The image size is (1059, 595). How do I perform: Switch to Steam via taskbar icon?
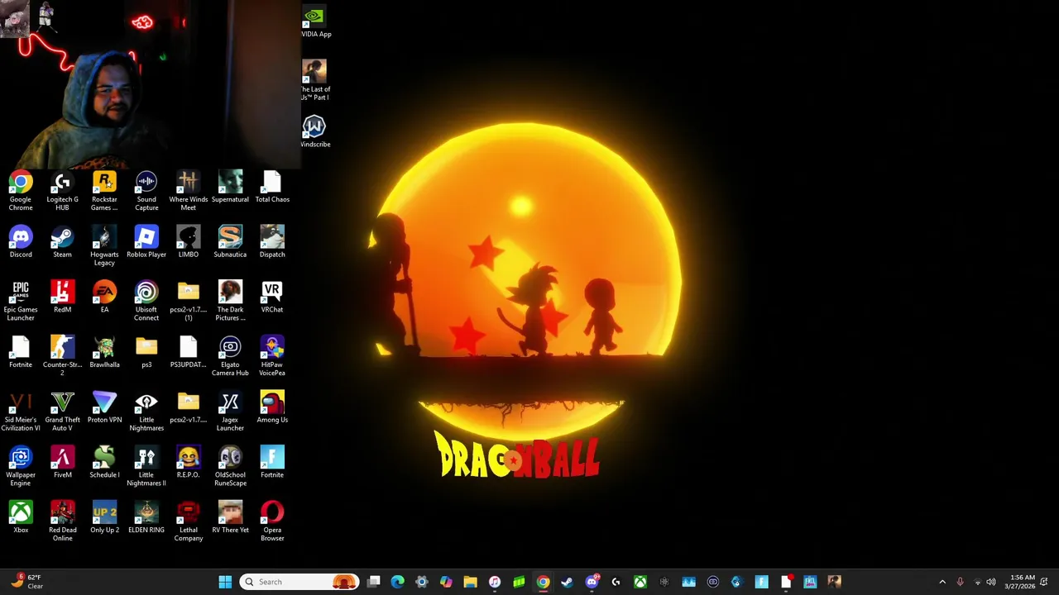[567, 582]
